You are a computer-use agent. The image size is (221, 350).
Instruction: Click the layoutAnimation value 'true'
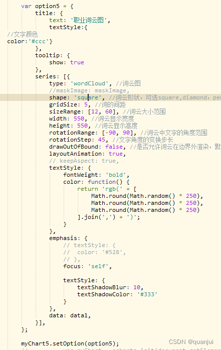click(x=116, y=154)
